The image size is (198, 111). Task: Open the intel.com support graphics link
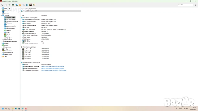(x=53, y=68)
